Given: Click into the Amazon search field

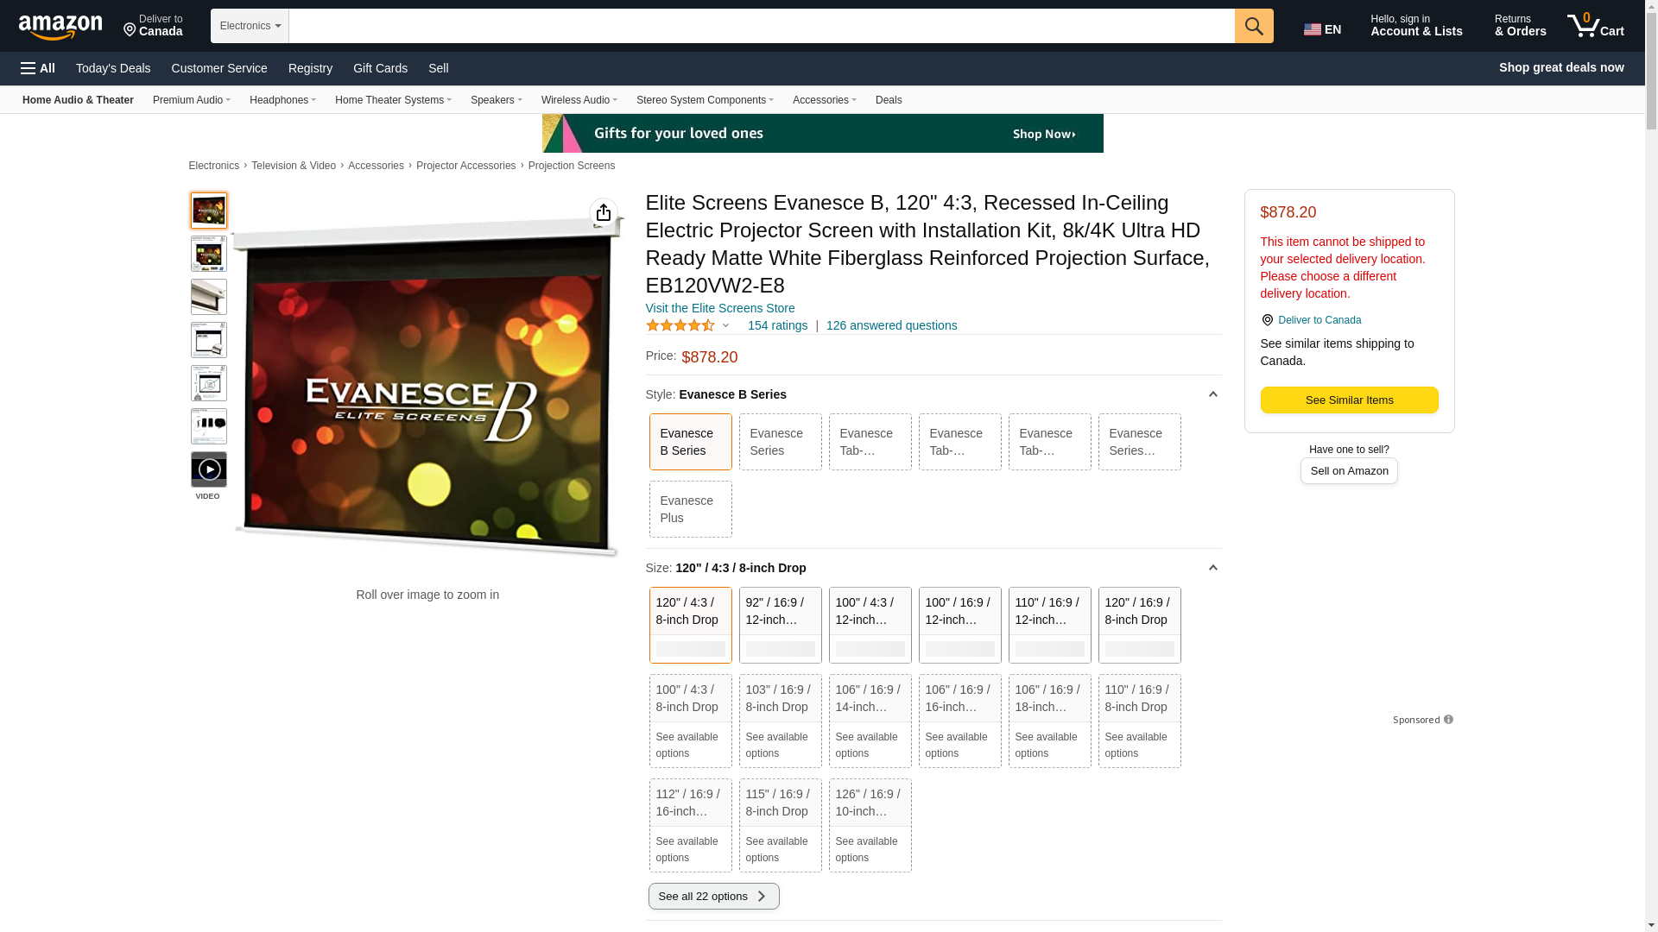Looking at the screenshot, I should [760, 26].
